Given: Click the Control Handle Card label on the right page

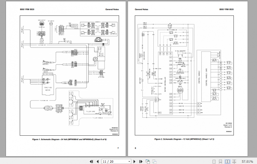Looking at the screenshot, I should (x=206, y=77).
